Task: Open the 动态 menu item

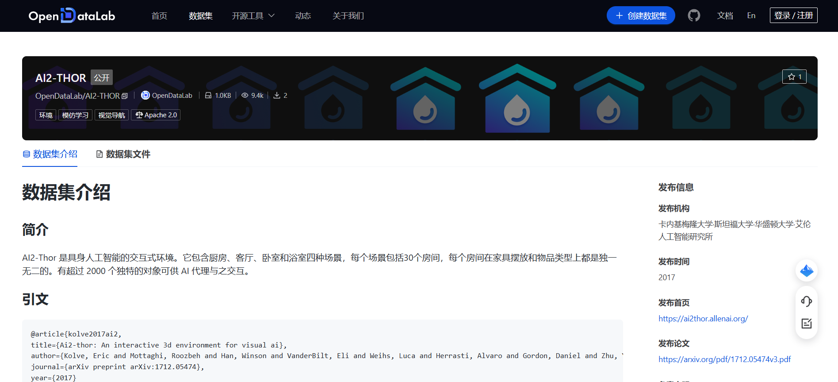Action: coord(303,16)
